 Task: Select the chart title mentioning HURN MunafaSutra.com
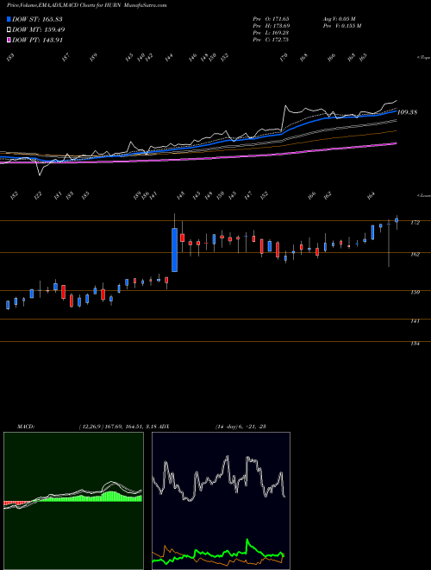[87, 6]
